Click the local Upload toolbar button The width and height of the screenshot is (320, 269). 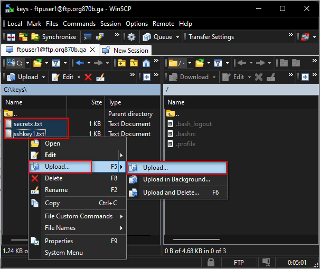coord(23,77)
